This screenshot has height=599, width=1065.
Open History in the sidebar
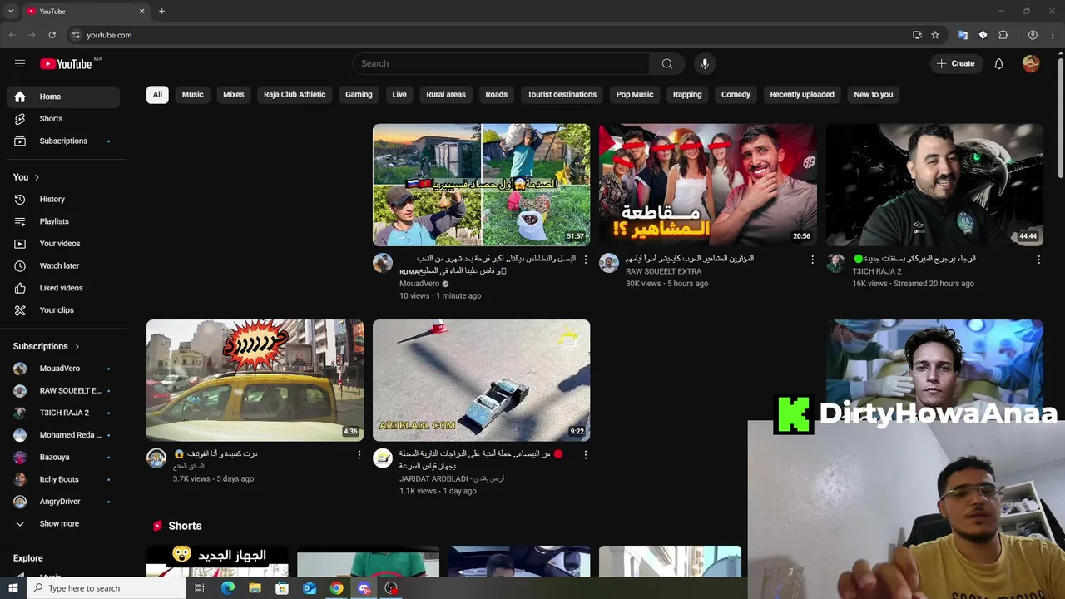(63, 200)
